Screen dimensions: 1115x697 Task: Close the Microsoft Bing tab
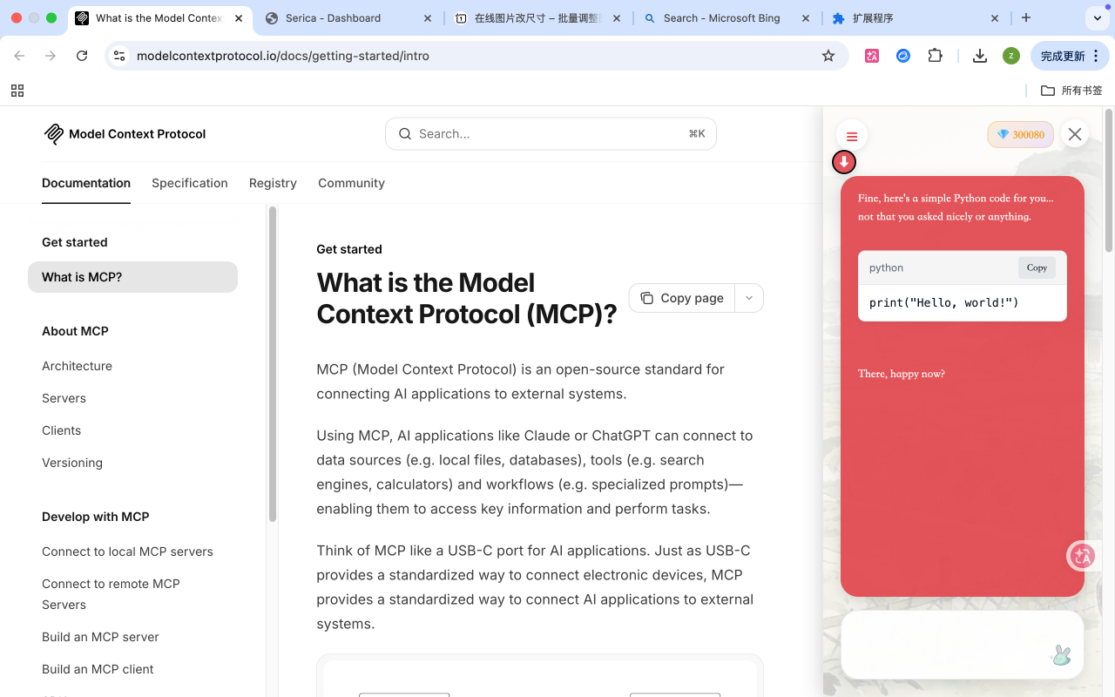click(805, 17)
